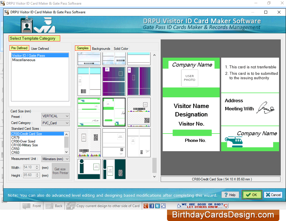This screenshot has width=286, height=221.
Task: Select the cyan header vertical card template
Action: coord(89,81)
